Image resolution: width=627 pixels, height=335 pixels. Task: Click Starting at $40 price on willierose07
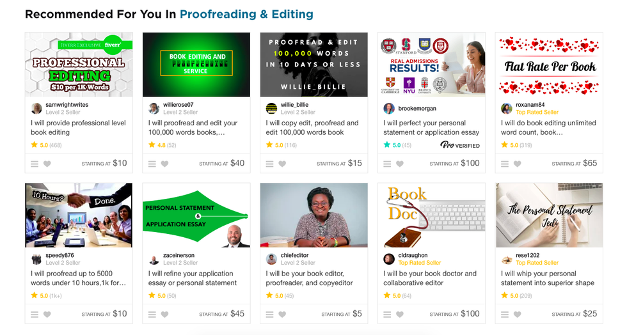[221, 163]
